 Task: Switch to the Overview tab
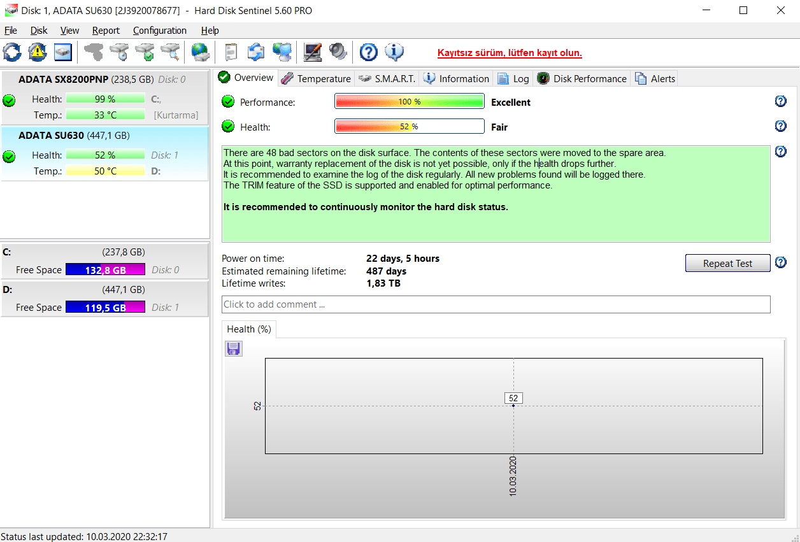coord(246,77)
